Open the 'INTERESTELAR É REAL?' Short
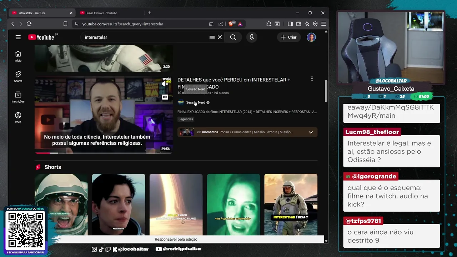457x257 pixels. tap(291, 205)
